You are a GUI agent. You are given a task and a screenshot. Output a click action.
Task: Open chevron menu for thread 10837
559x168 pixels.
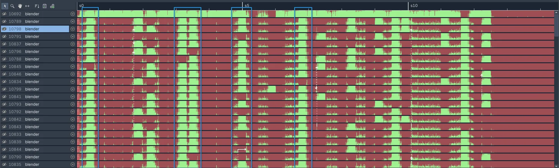tap(72, 44)
